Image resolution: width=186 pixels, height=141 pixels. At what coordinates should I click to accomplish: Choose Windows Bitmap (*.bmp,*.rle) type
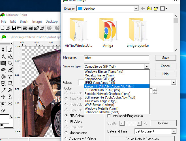[117, 72]
